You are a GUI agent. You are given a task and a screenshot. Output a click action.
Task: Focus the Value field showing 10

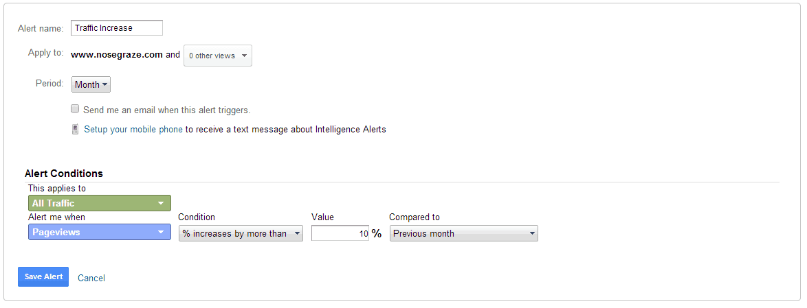340,233
